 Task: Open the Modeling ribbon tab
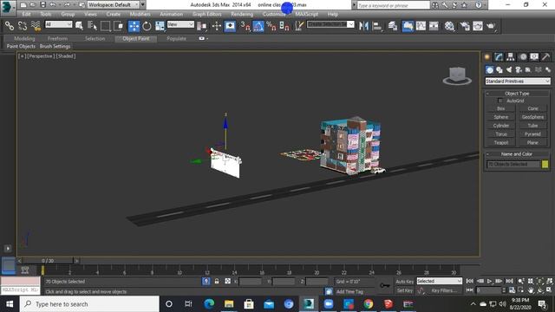point(24,38)
